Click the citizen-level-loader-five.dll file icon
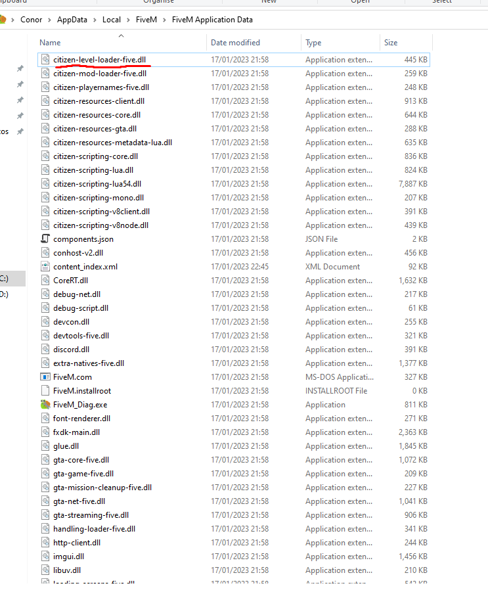 pos(45,60)
